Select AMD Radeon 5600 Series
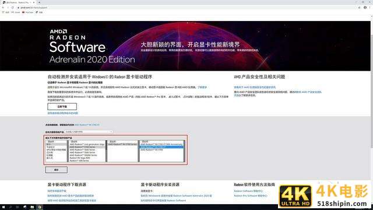This screenshot has height=210, width=373. (87, 150)
